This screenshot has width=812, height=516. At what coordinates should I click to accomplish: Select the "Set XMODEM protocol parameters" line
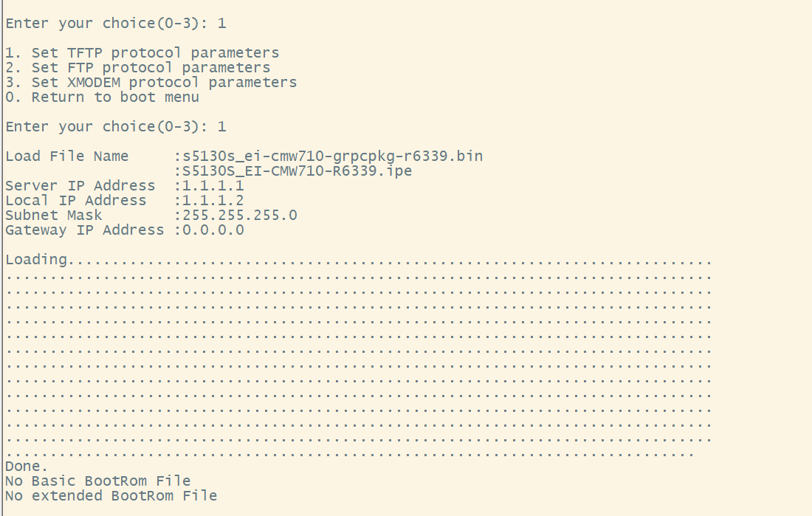point(151,83)
